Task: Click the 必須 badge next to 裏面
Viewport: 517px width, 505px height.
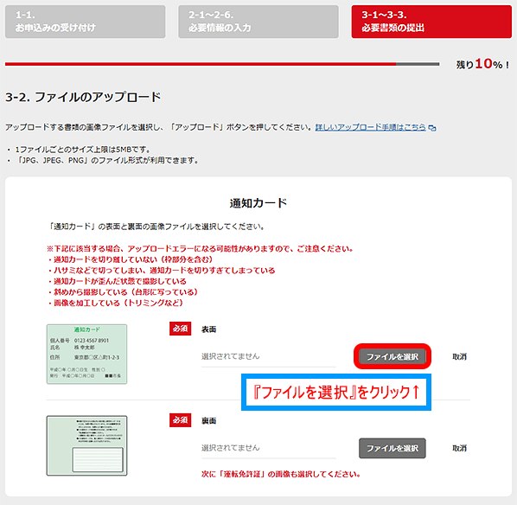Action: [181, 420]
